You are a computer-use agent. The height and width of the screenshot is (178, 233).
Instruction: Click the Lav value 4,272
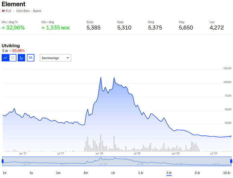click(x=217, y=28)
